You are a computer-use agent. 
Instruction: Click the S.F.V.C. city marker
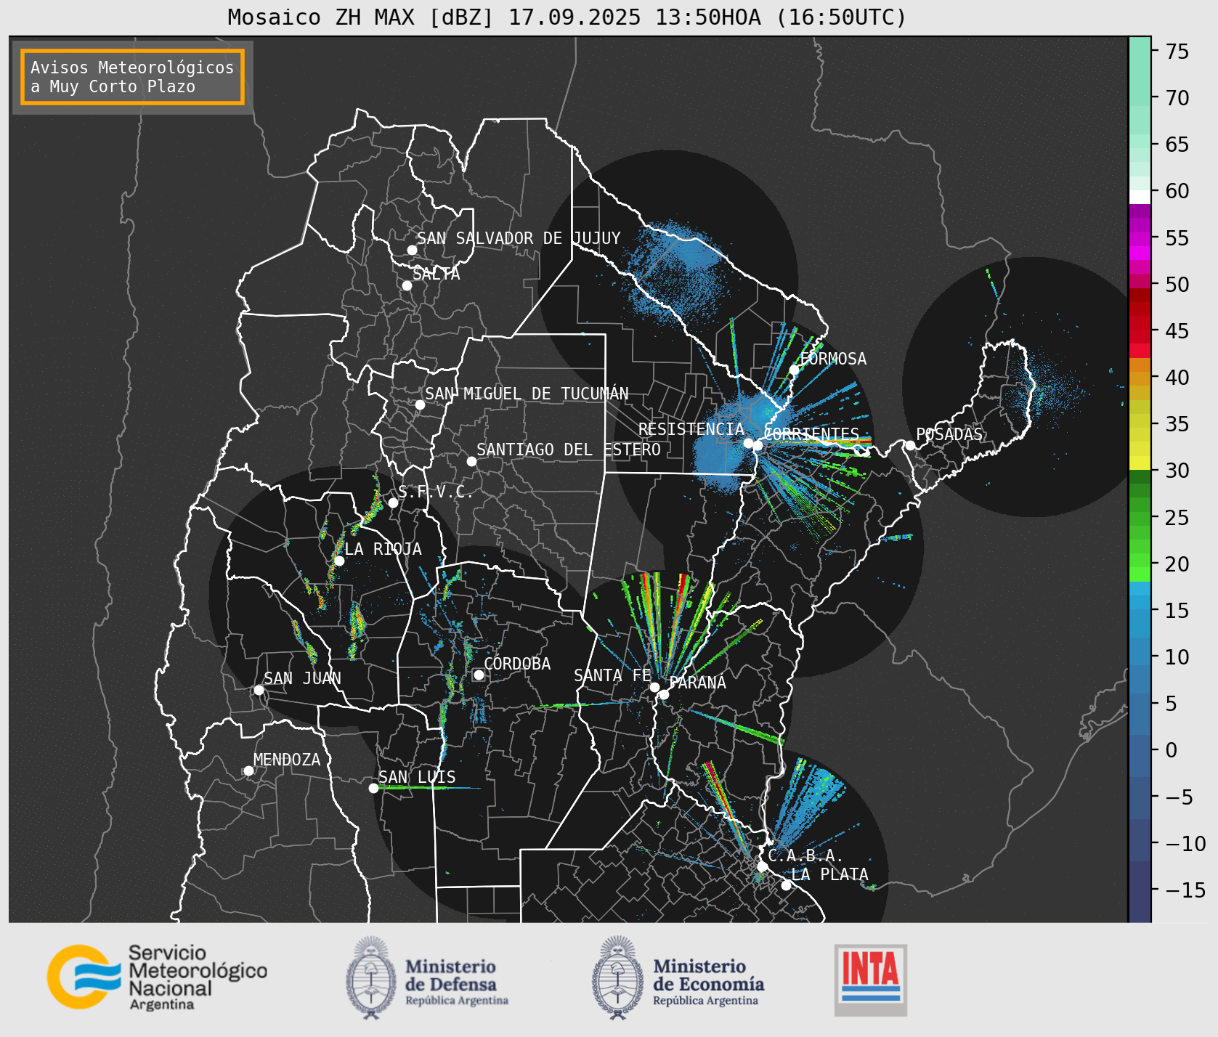pos(393,503)
